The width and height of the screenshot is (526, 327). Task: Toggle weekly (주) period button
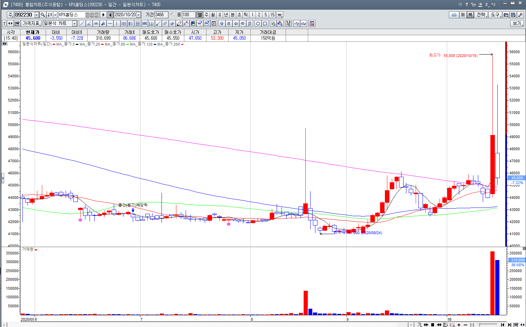pos(206,15)
